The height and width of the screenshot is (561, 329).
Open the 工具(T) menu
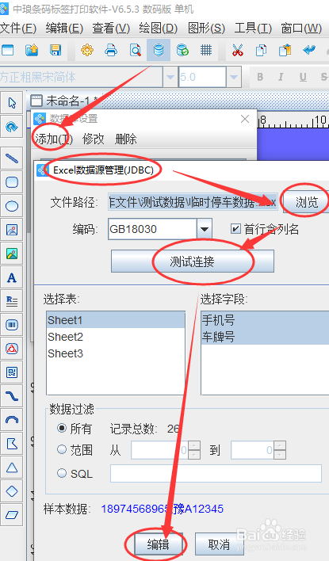tap(253, 29)
